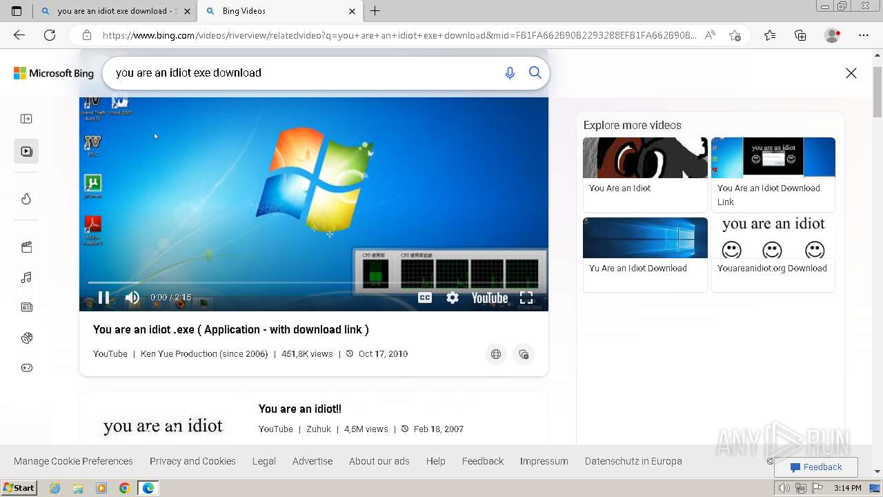Open the Windows Start menu
Viewport: 883px width, 497px height.
tap(19, 487)
